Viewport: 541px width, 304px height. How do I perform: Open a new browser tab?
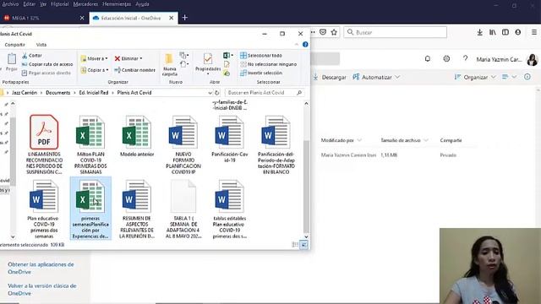click(185, 18)
